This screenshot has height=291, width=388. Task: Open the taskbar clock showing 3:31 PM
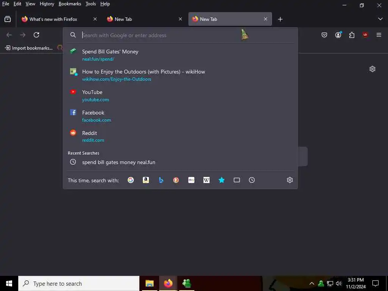pos(355,283)
